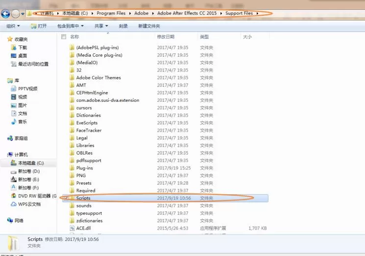Sort by the 类型 column header
Viewport: 365px width, 256px height.
point(204,37)
